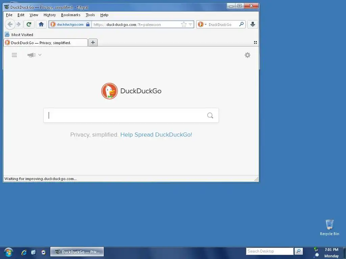
Task: Click the second pinned taskbar icon
Action: coord(33,252)
